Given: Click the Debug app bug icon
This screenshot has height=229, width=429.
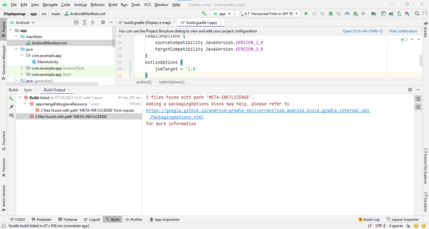Looking at the screenshot, I should click(x=331, y=14).
